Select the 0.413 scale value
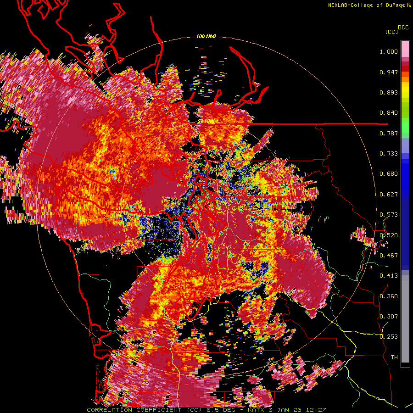 pyautogui.click(x=389, y=276)
